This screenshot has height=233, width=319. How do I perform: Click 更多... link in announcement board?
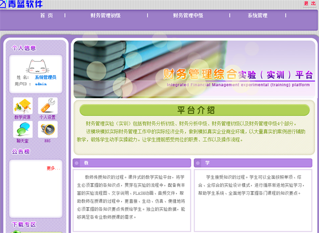53,168
